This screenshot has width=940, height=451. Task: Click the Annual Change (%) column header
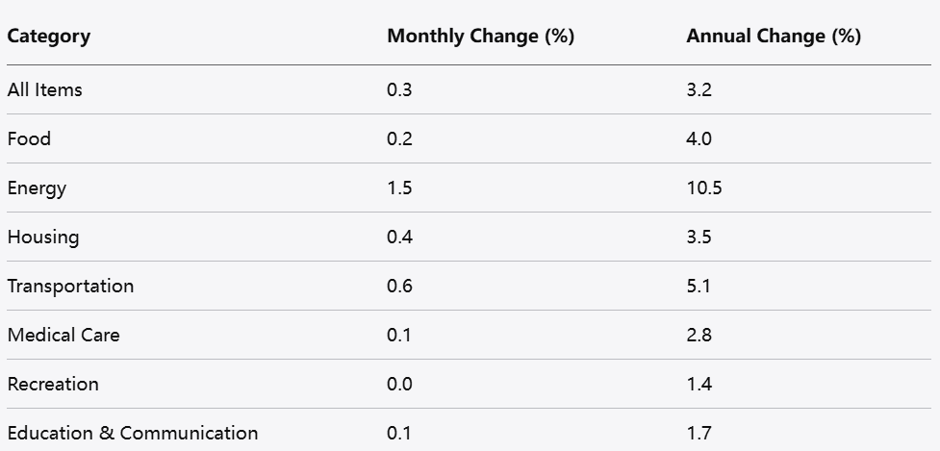774,37
